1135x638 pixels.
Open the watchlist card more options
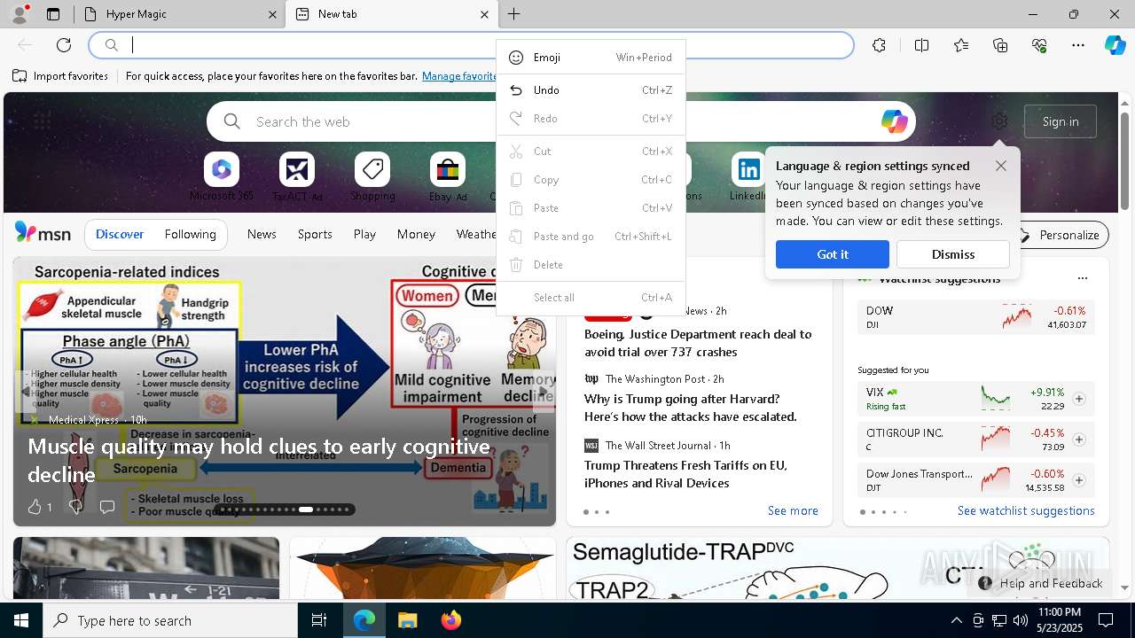pos(1082,278)
